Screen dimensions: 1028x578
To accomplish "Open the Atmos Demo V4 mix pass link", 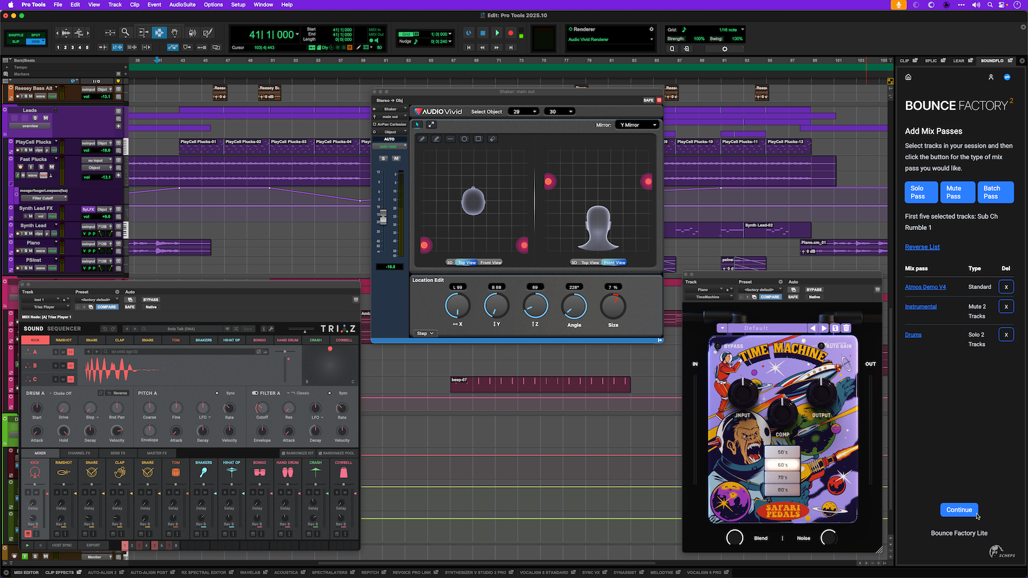I will click(925, 287).
